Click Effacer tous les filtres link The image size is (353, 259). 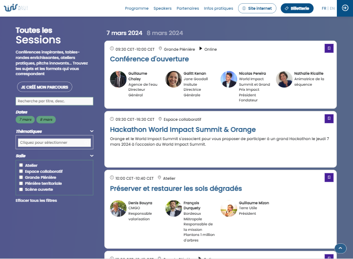pos(36,200)
